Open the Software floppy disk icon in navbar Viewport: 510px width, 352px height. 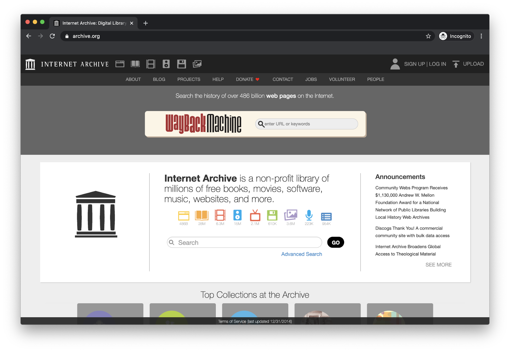pyautogui.click(x=181, y=64)
